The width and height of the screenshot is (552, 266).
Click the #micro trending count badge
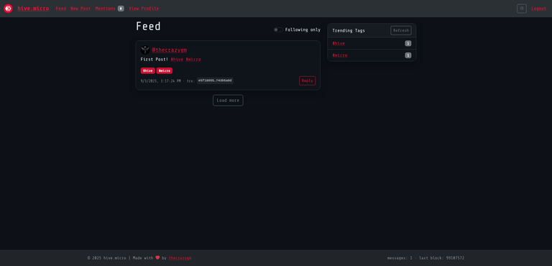point(408,55)
